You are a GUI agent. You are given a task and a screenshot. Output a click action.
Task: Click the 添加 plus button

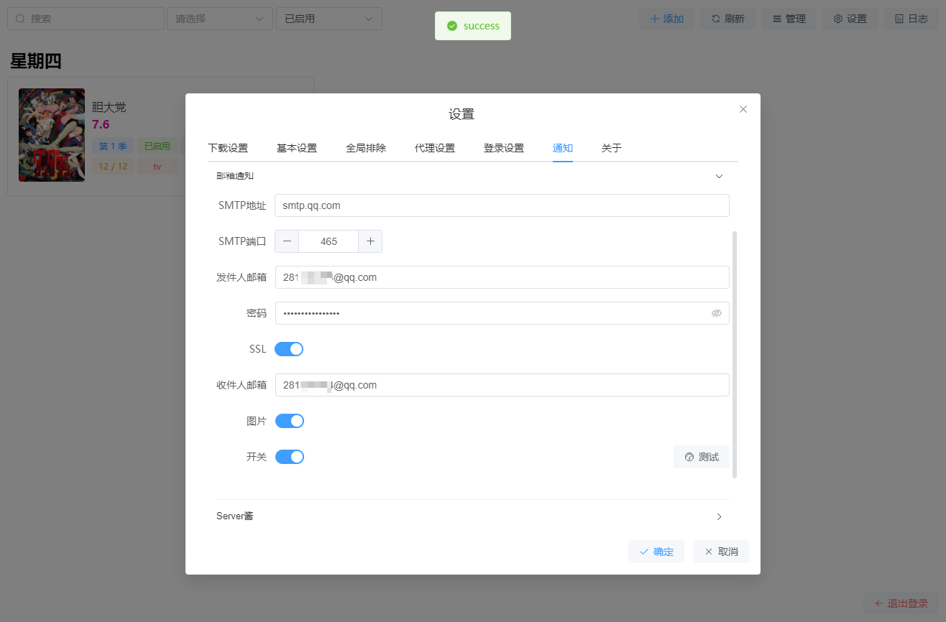666,19
